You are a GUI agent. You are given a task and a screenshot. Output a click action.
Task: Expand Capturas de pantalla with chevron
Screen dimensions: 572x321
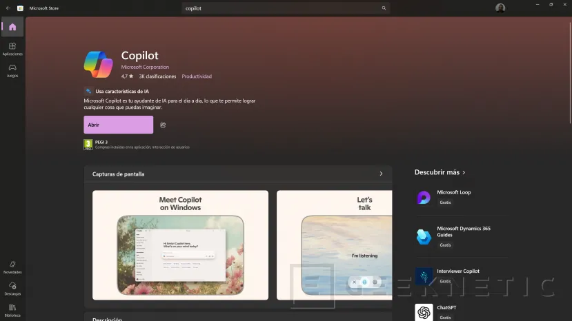point(381,174)
